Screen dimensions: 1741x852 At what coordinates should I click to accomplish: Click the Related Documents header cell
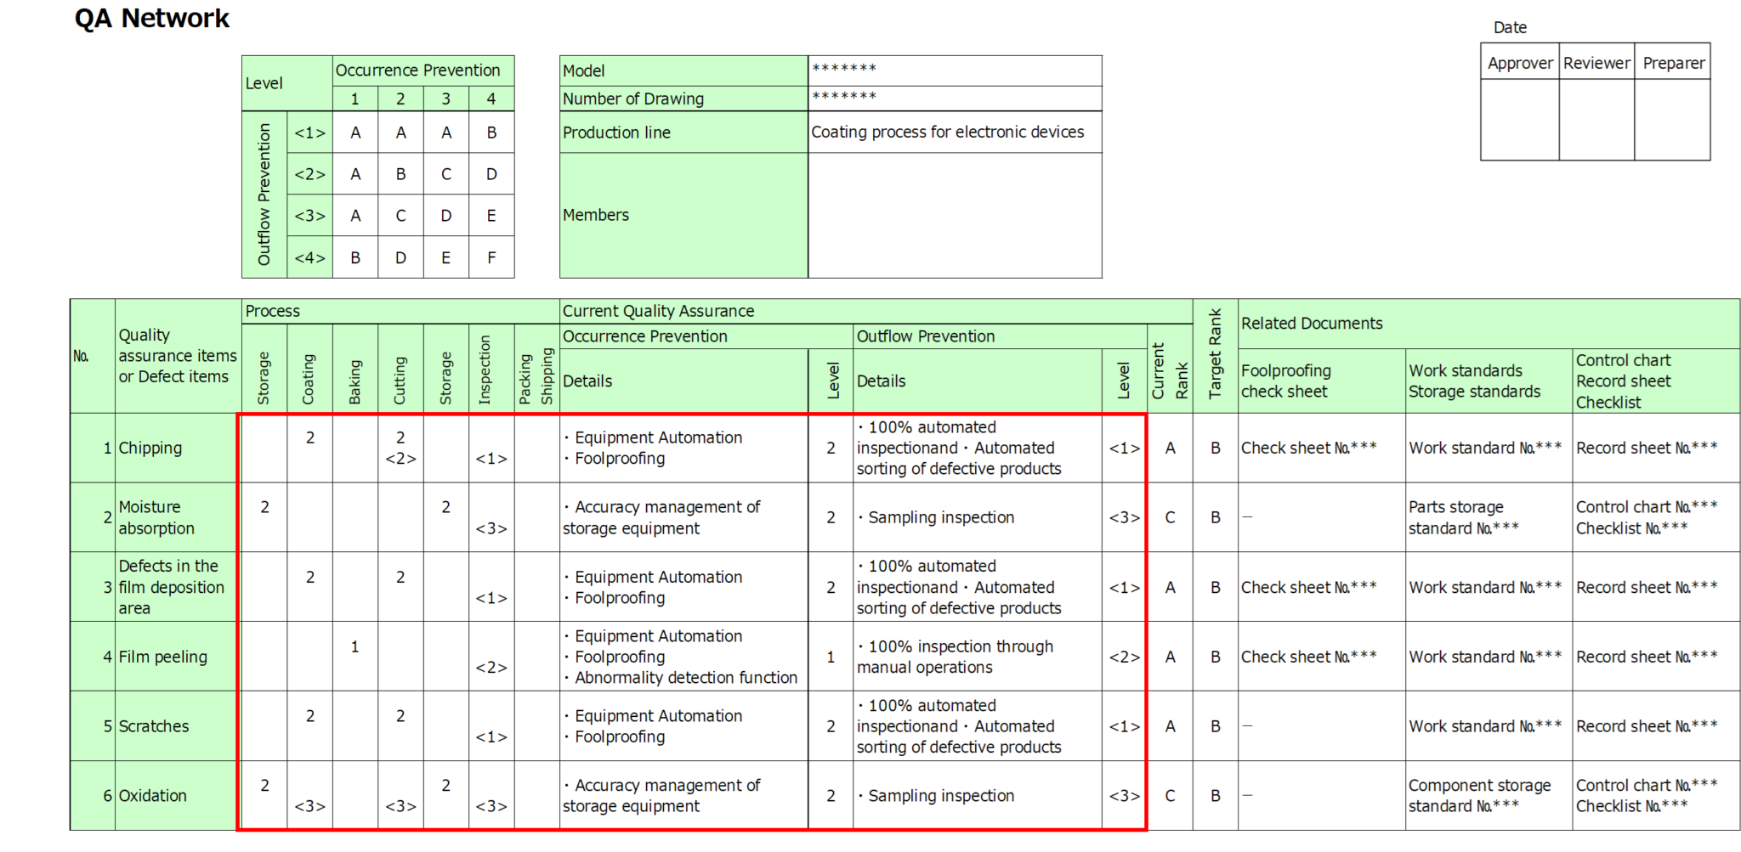coord(1489,324)
